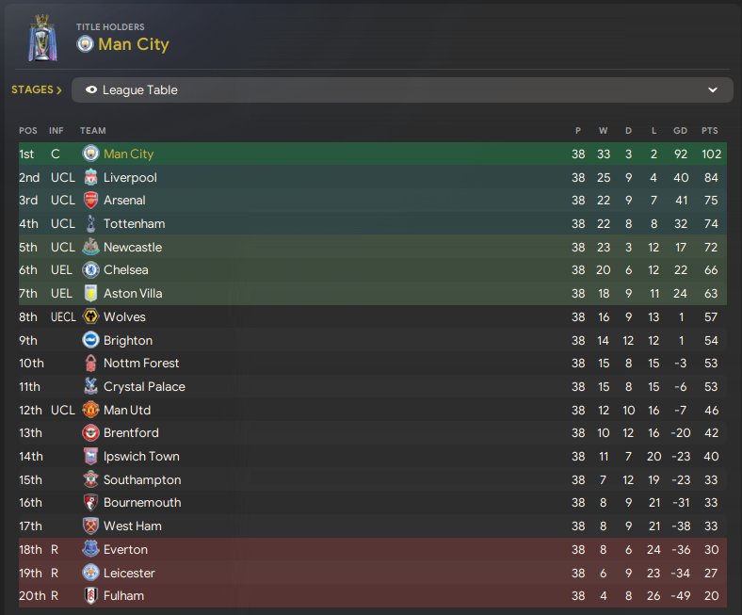Open the League Table stages dropdown
The width and height of the screenshot is (742, 615).
click(x=402, y=90)
